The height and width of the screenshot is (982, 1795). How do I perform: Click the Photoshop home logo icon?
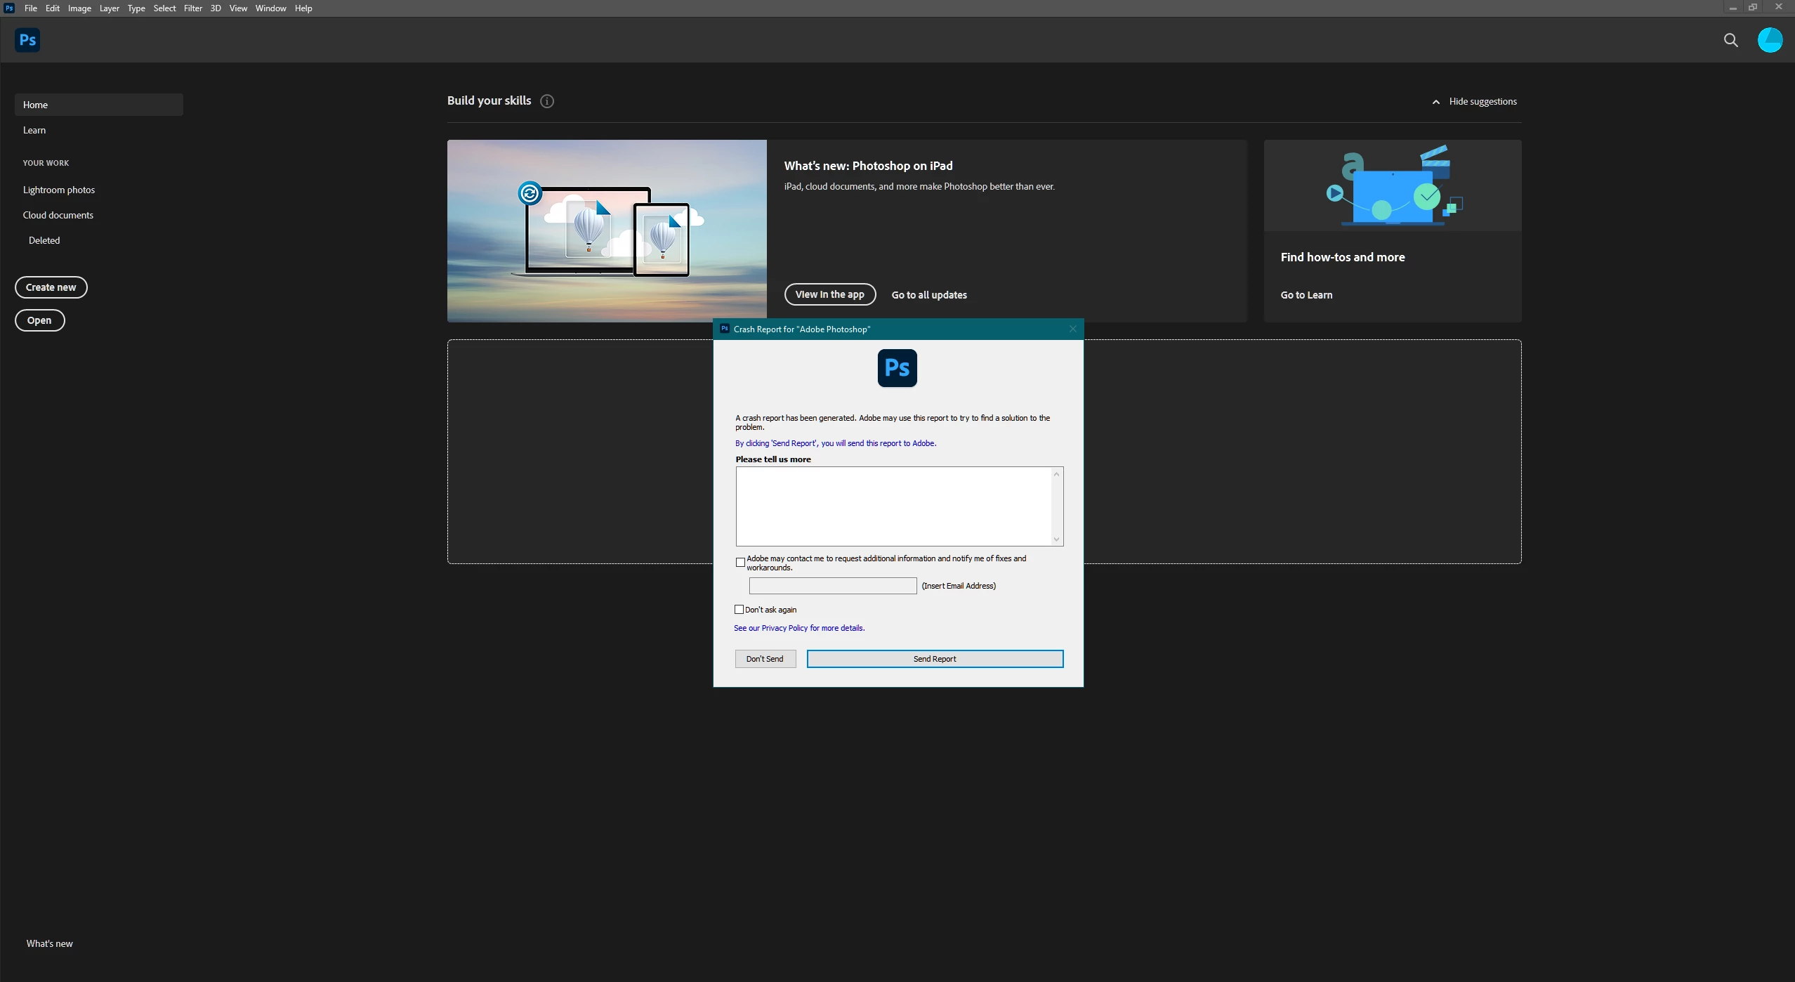click(x=27, y=40)
